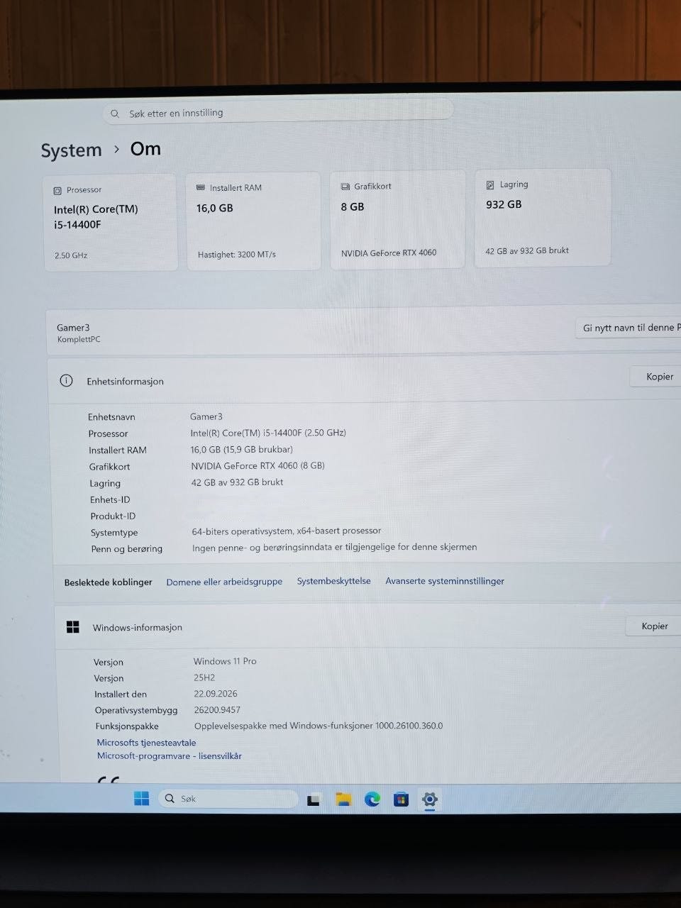
Task: Copy Windows info with Kopier button
Action: pos(653,626)
